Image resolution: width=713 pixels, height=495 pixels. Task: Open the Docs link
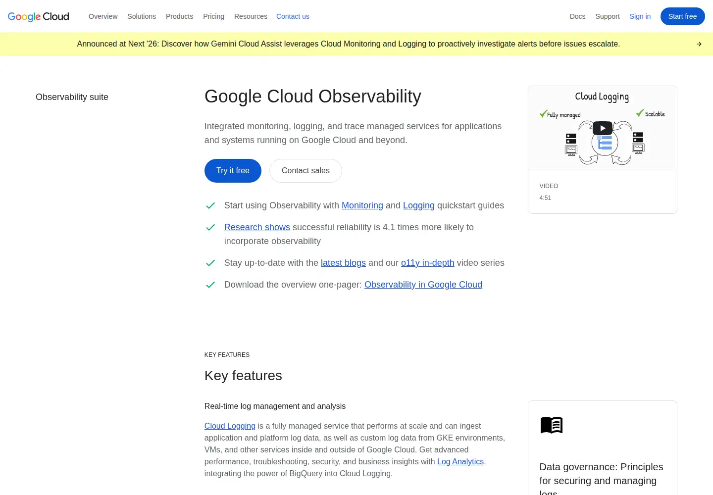(x=578, y=16)
